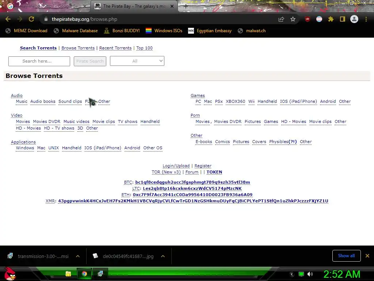The image size is (374, 281).
Task: Open the Audio category link
Action: coord(17,95)
